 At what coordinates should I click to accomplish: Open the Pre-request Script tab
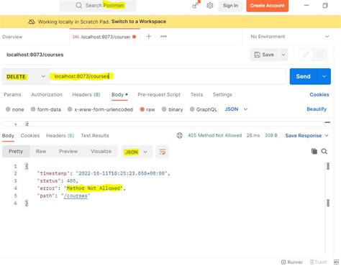(159, 95)
